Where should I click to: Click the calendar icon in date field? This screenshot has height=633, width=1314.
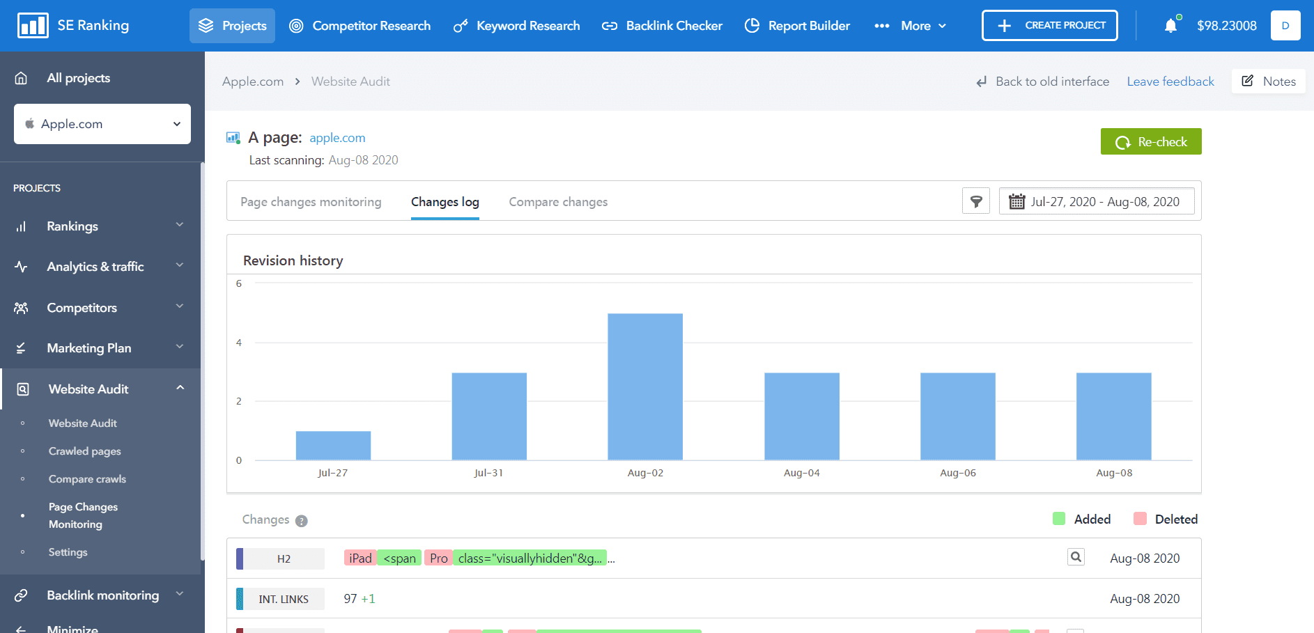pyautogui.click(x=1017, y=201)
